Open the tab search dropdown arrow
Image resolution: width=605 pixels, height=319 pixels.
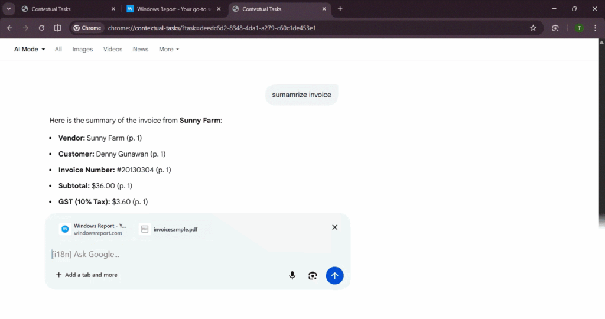pos(9,9)
